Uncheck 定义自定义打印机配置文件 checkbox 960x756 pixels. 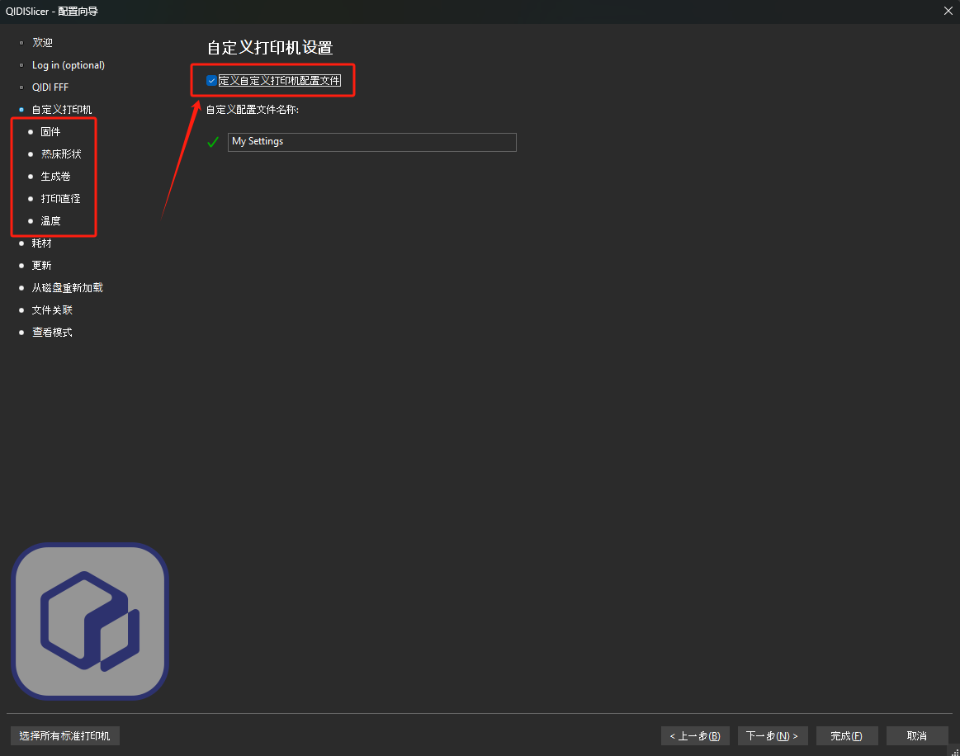(211, 81)
